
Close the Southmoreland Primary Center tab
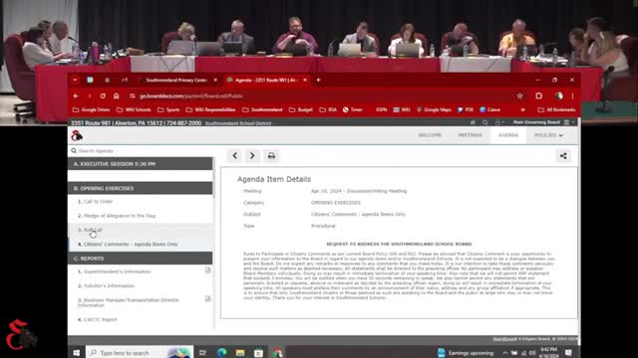pos(215,80)
